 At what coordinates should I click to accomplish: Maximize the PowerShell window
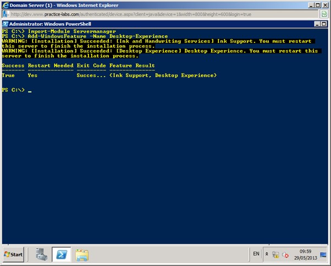[x=324, y=24]
